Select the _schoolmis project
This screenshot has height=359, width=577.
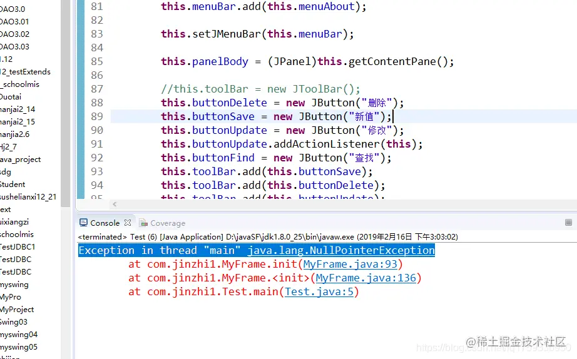[19, 84]
